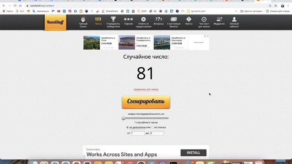Open Chrome three-dot menu
Image resolution: width=292 pixels, height=164 pixels.
(288, 6)
